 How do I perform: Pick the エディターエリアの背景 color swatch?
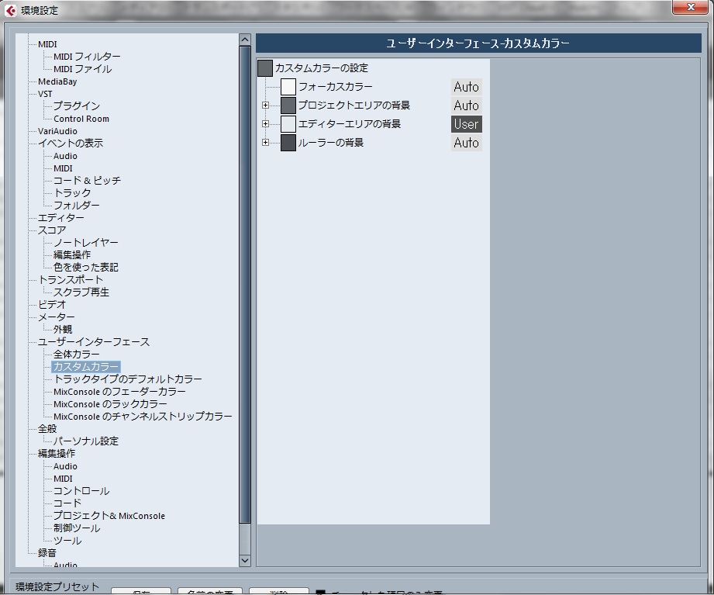pyautogui.click(x=288, y=124)
